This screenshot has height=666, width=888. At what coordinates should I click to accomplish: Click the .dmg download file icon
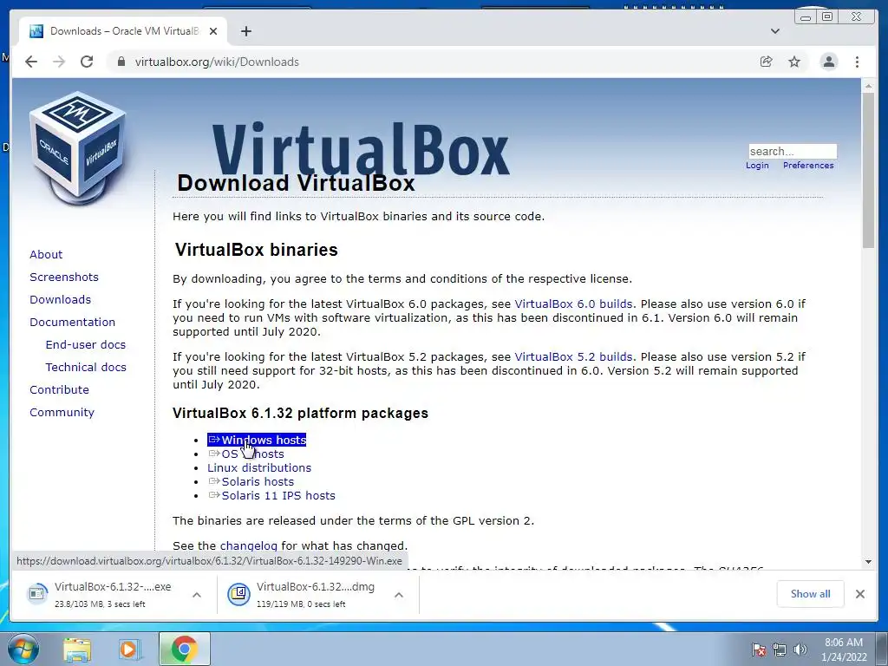(x=238, y=593)
